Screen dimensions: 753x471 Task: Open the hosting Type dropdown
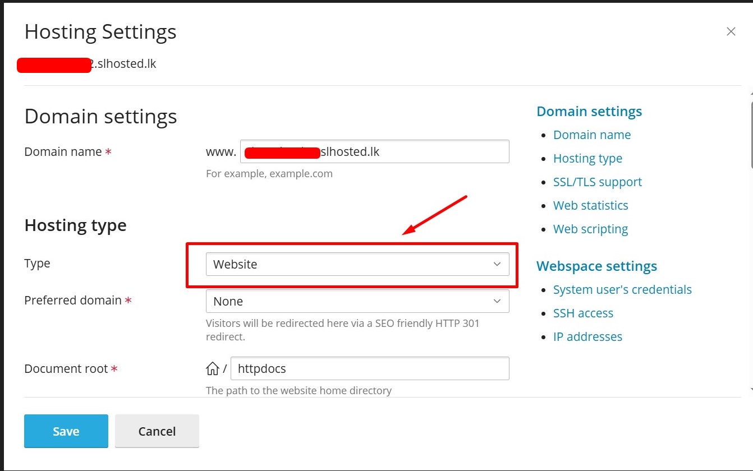click(357, 264)
